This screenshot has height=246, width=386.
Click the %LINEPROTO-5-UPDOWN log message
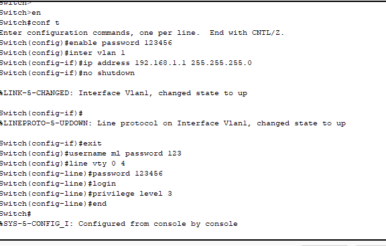point(173,123)
